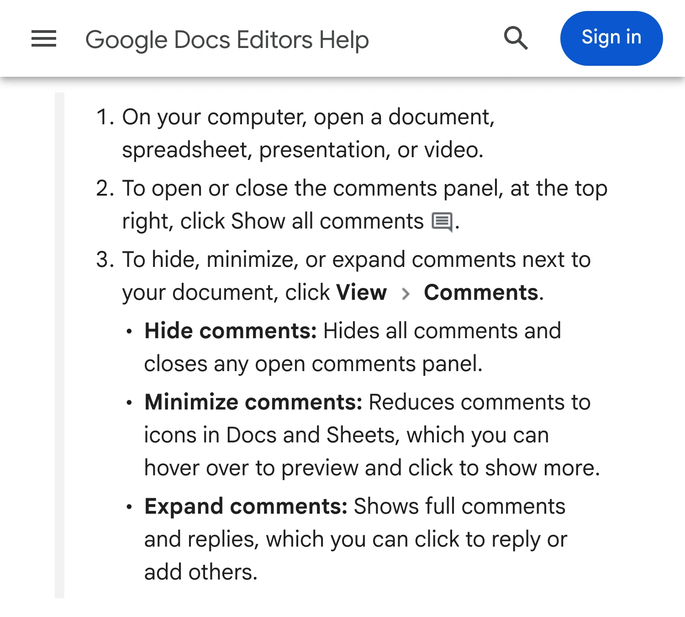
Task: Click the text "closes any open comments panel."
Action: click(313, 364)
